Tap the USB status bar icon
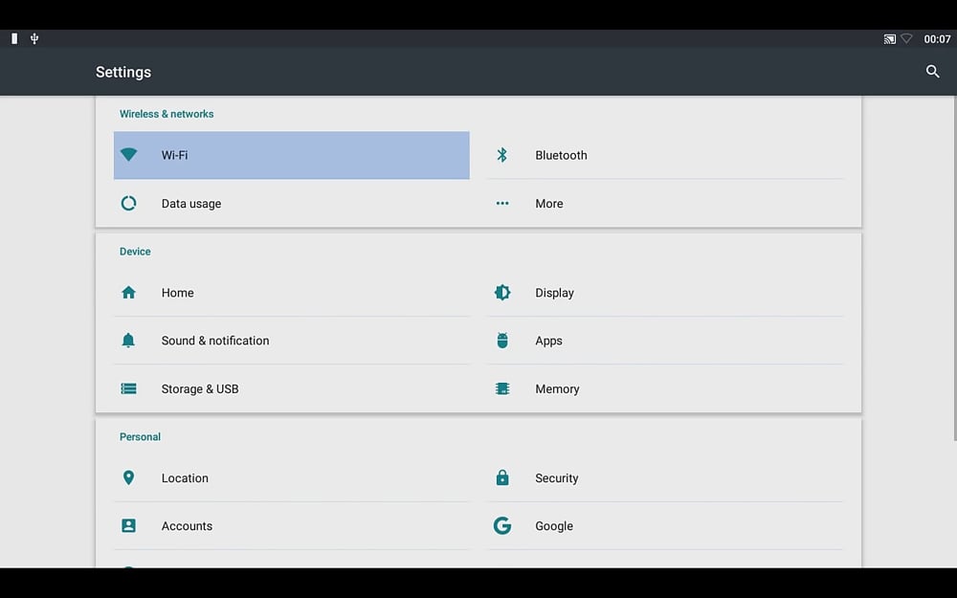957x598 pixels. pyautogui.click(x=34, y=38)
